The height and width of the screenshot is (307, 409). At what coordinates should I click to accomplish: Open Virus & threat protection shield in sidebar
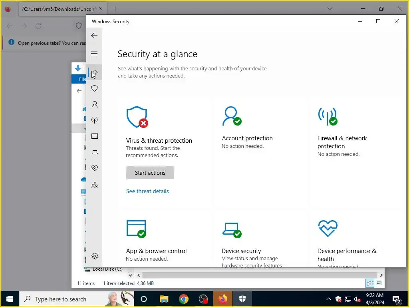[94, 88]
